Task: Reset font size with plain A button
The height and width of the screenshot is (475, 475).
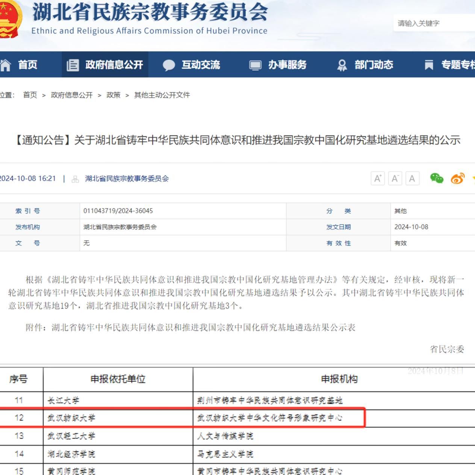Action: (412, 179)
